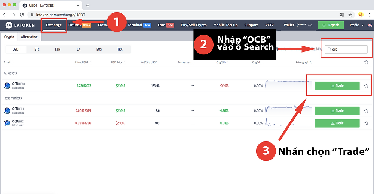Click the translate page icon in address bar
The width and height of the screenshot is (374, 194).
pos(342,15)
